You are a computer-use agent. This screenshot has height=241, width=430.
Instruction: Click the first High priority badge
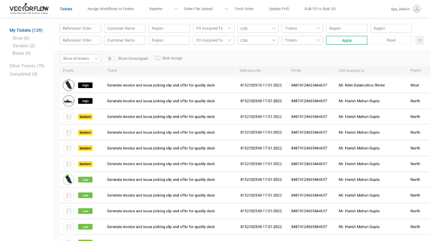[x=85, y=85]
